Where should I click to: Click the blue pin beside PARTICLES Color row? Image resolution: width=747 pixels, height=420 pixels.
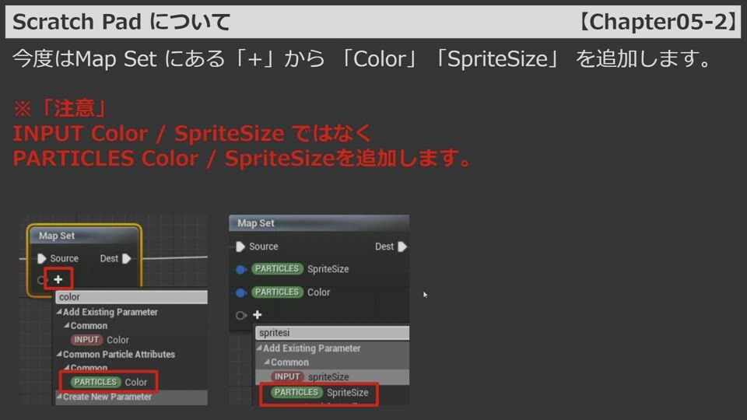tap(241, 292)
